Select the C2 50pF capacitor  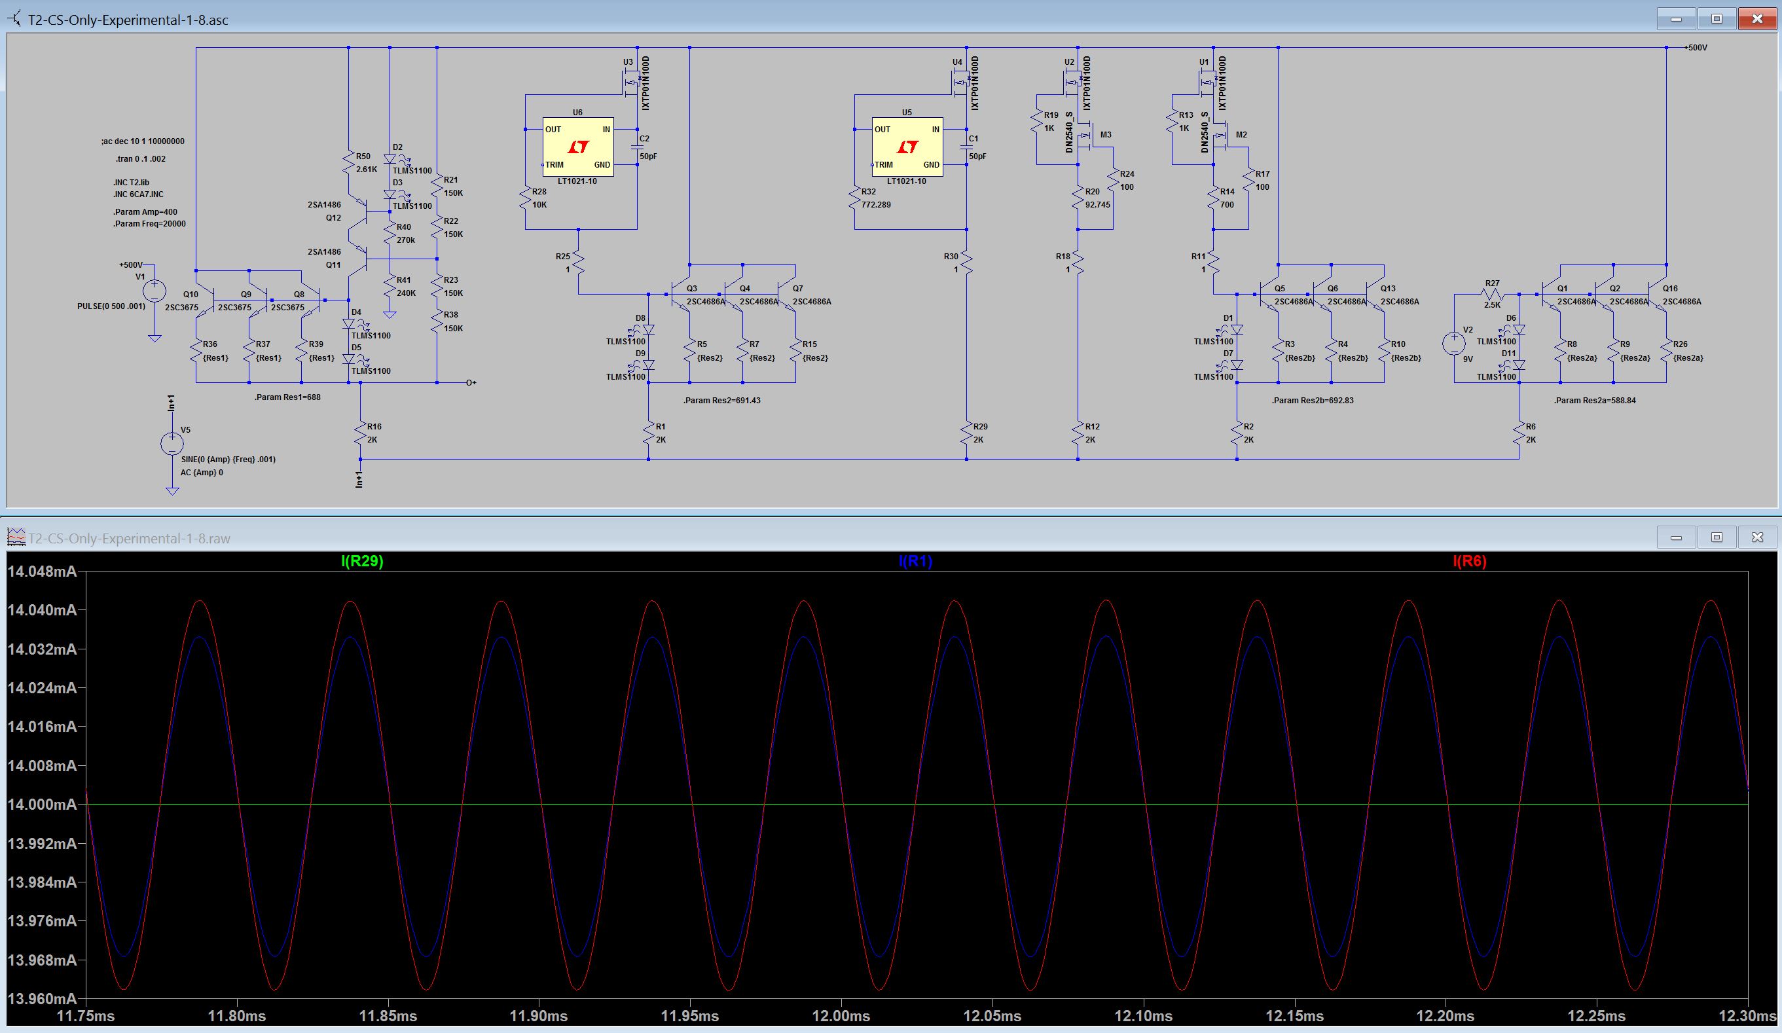[x=636, y=147]
